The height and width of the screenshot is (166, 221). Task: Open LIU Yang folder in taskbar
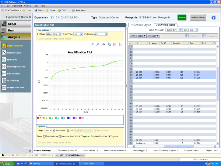(x=41, y=163)
